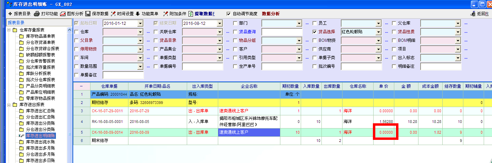Click the 保存数据 floppy disk icon
The image size is (492, 163).
pyautogui.click(x=88, y=14)
